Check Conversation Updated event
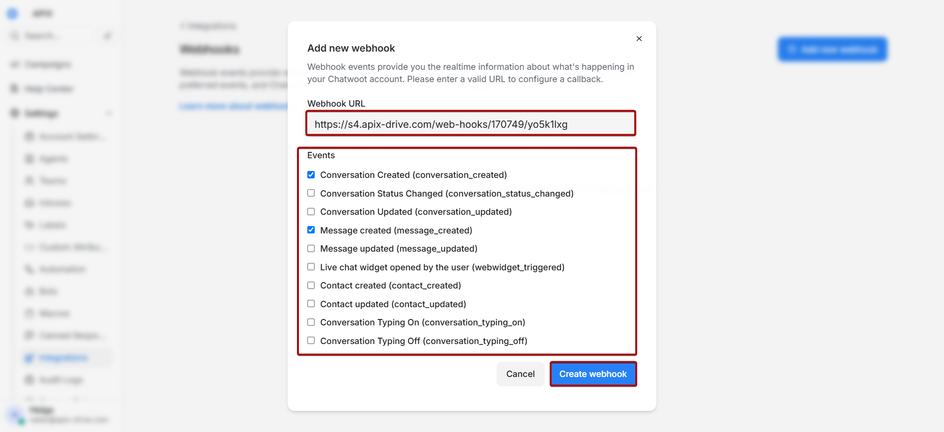 point(311,211)
